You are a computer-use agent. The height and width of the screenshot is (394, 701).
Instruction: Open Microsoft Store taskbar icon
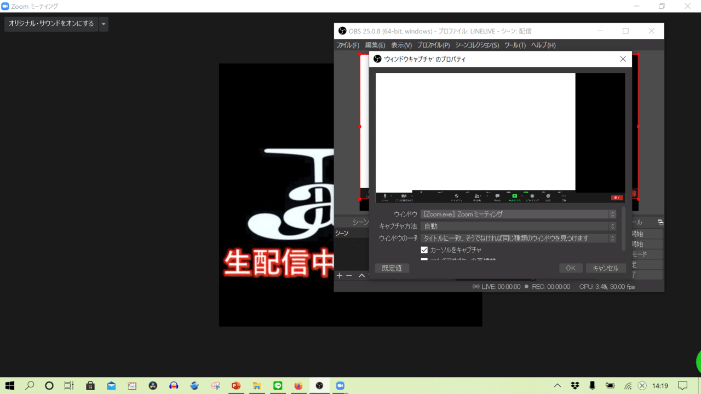[x=90, y=386]
